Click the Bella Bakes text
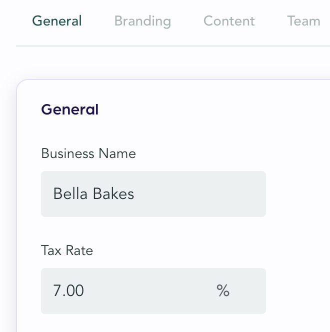This screenshot has width=330, height=332. [x=93, y=194]
